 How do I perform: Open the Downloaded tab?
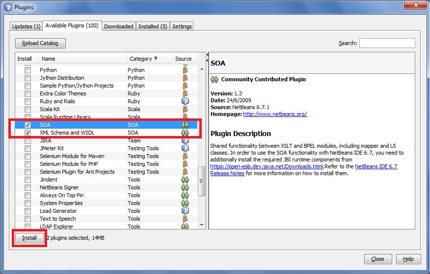(x=119, y=26)
